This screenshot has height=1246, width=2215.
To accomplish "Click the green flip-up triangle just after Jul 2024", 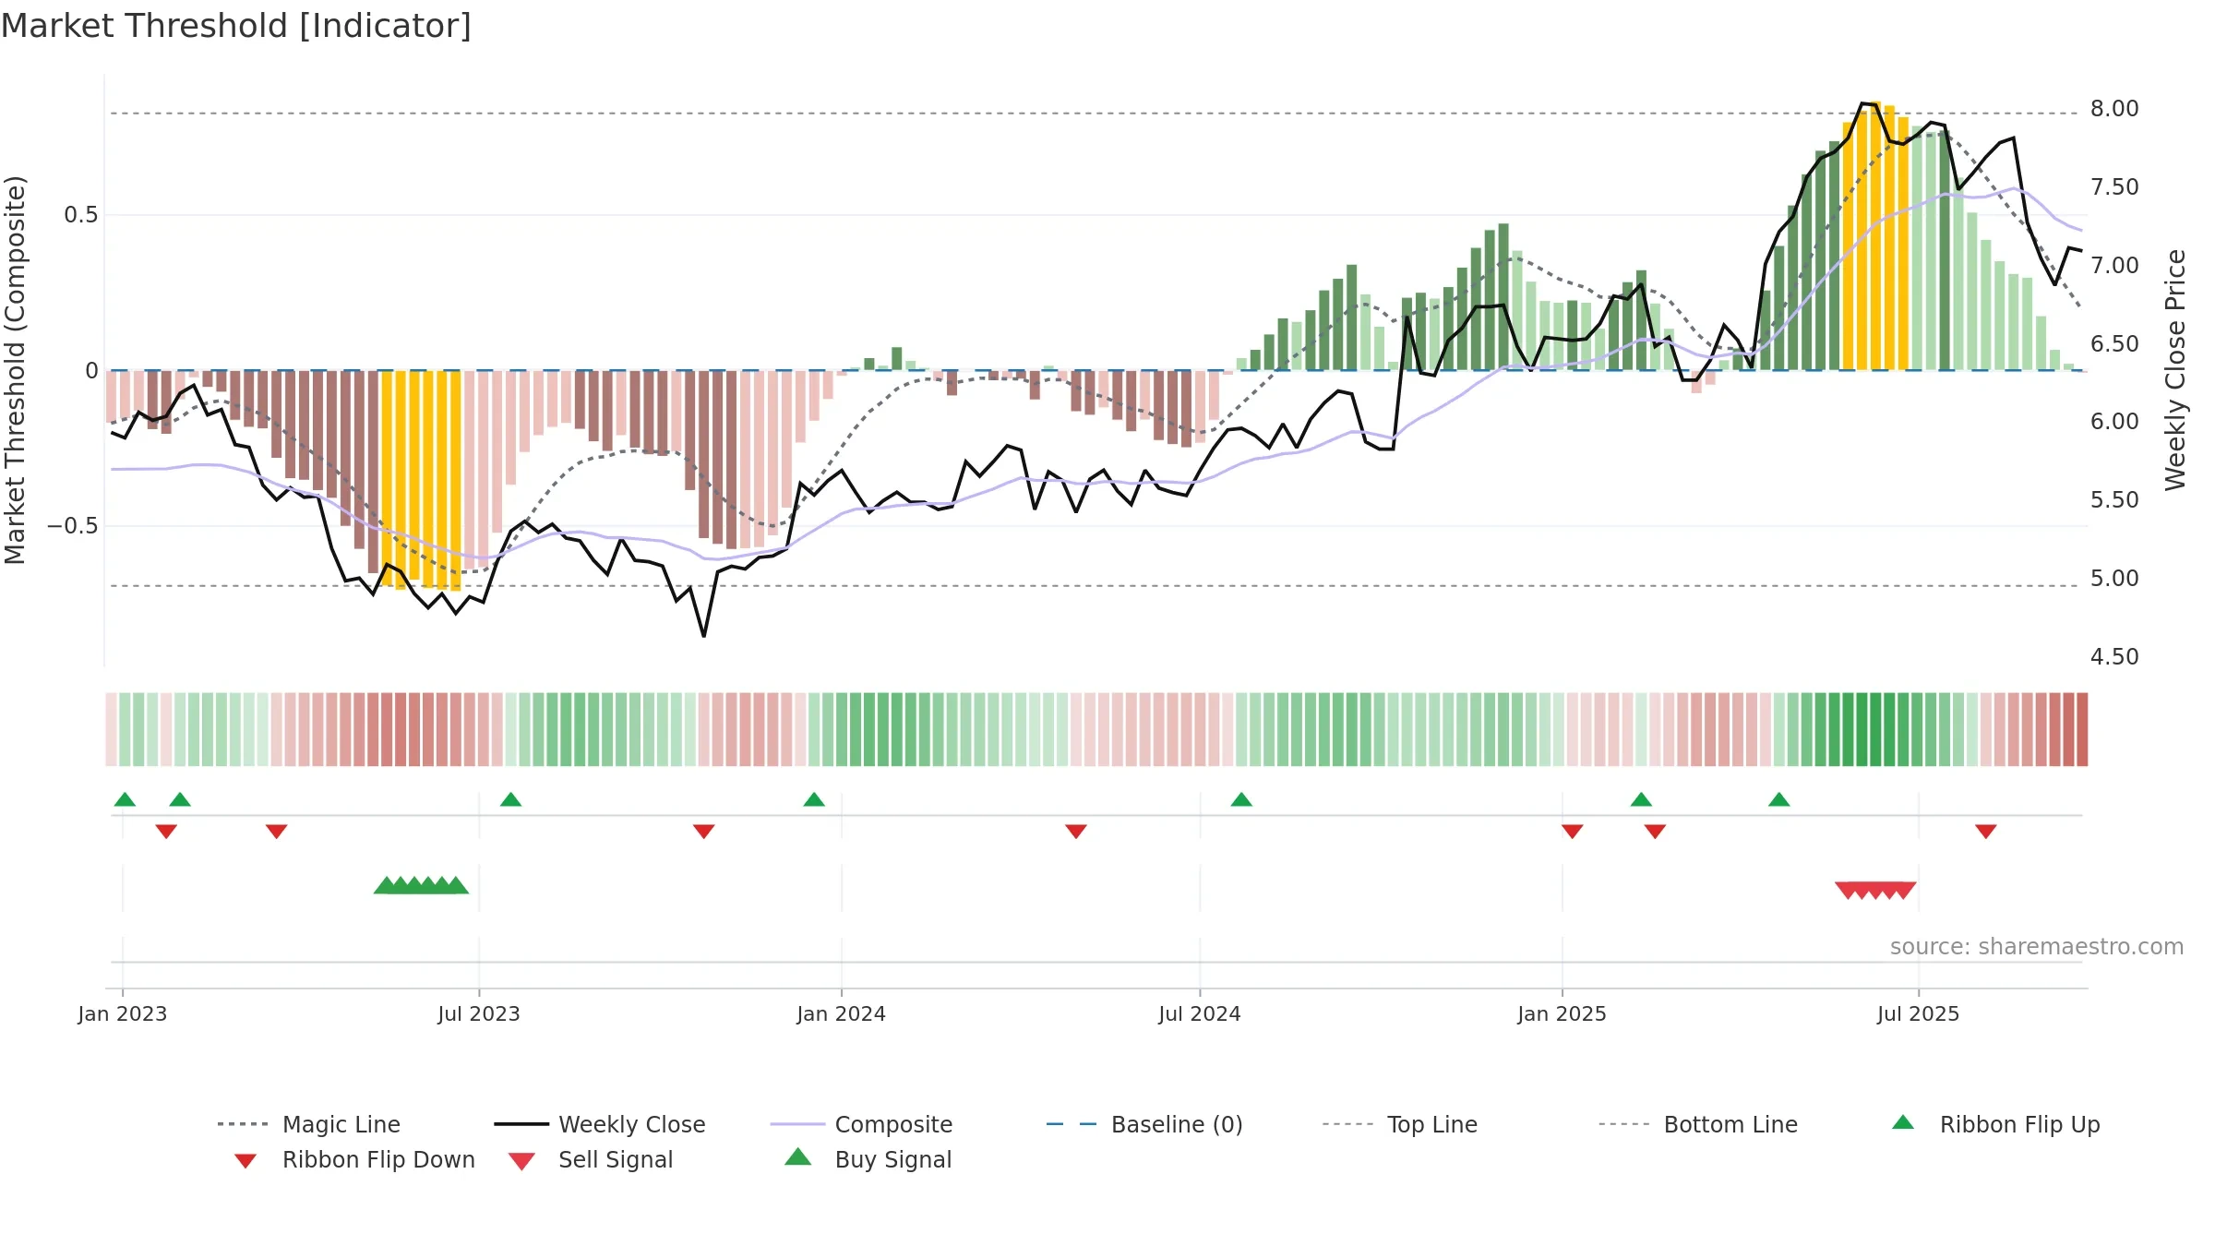I will tap(1241, 799).
